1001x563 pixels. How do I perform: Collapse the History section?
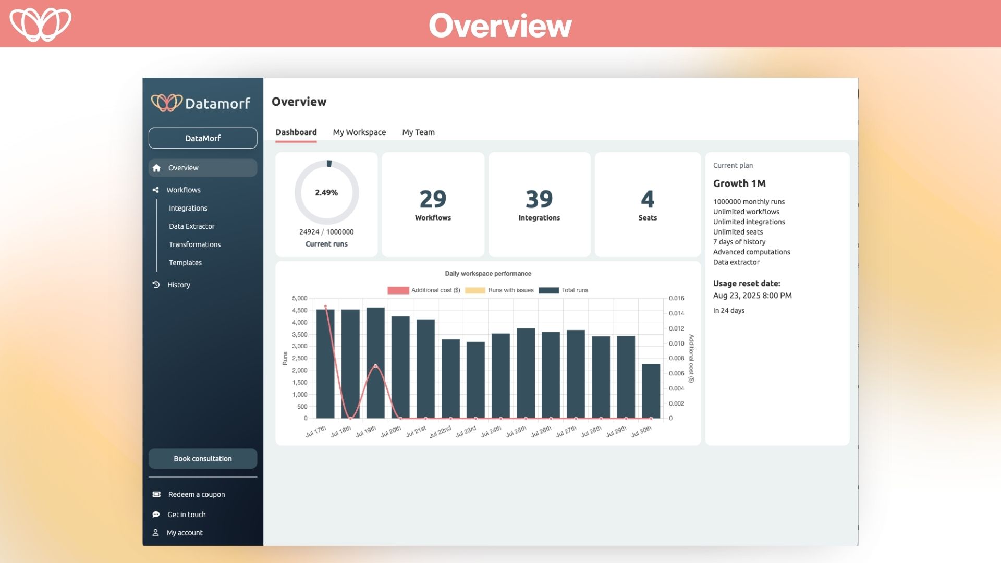tap(178, 284)
